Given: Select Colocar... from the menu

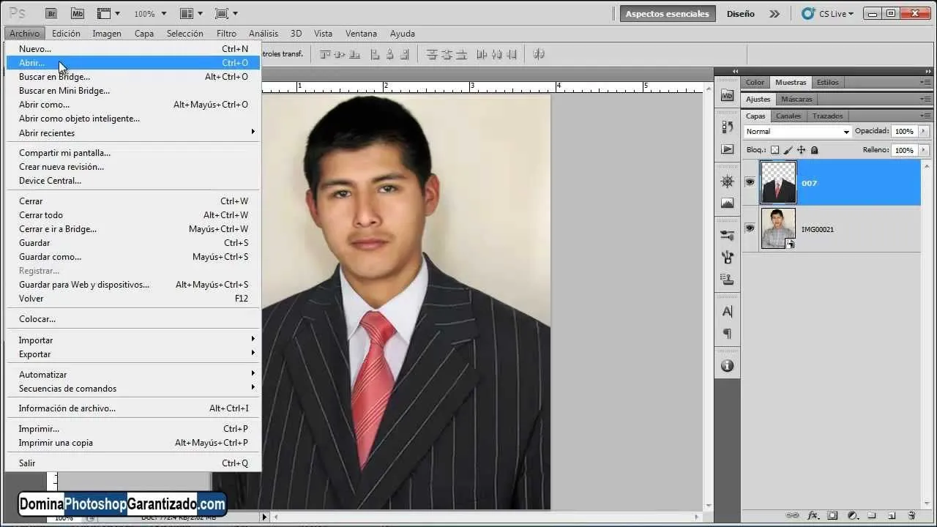Looking at the screenshot, I should (x=133, y=319).
